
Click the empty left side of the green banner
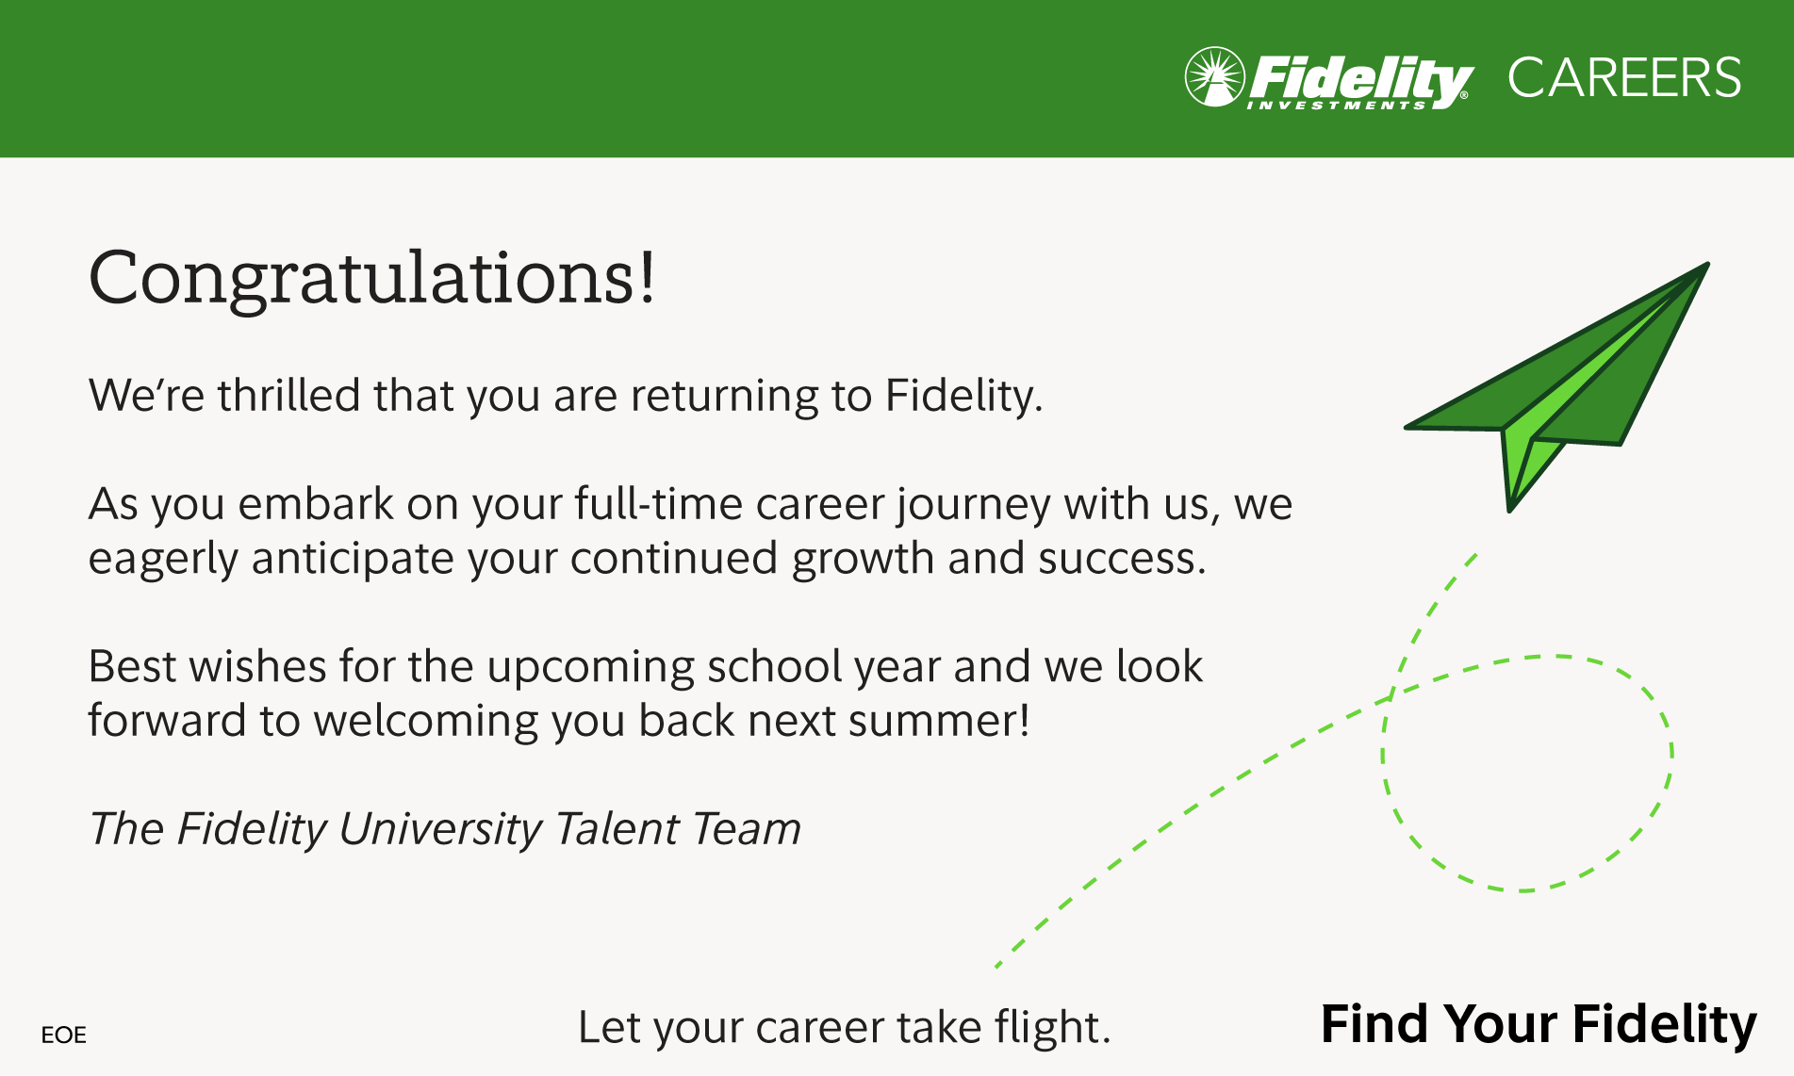point(471,77)
